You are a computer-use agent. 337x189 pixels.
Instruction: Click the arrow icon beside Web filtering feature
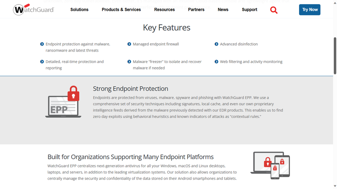click(x=216, y=61)
